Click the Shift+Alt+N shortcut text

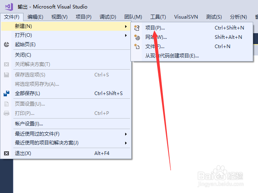(228, 37)
